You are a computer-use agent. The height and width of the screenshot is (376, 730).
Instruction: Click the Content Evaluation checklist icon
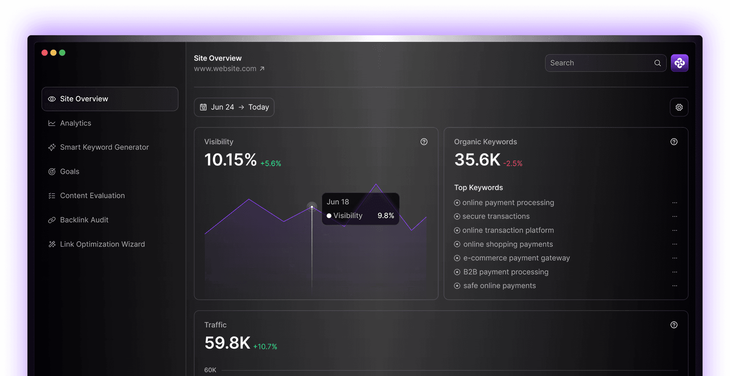(x=52, y=196)
